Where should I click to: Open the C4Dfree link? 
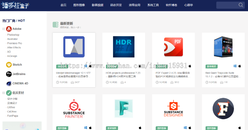12,112
